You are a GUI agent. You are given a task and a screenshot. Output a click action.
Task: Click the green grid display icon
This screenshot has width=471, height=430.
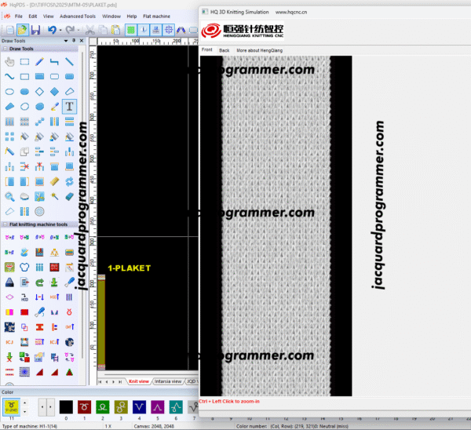(130, 30)
